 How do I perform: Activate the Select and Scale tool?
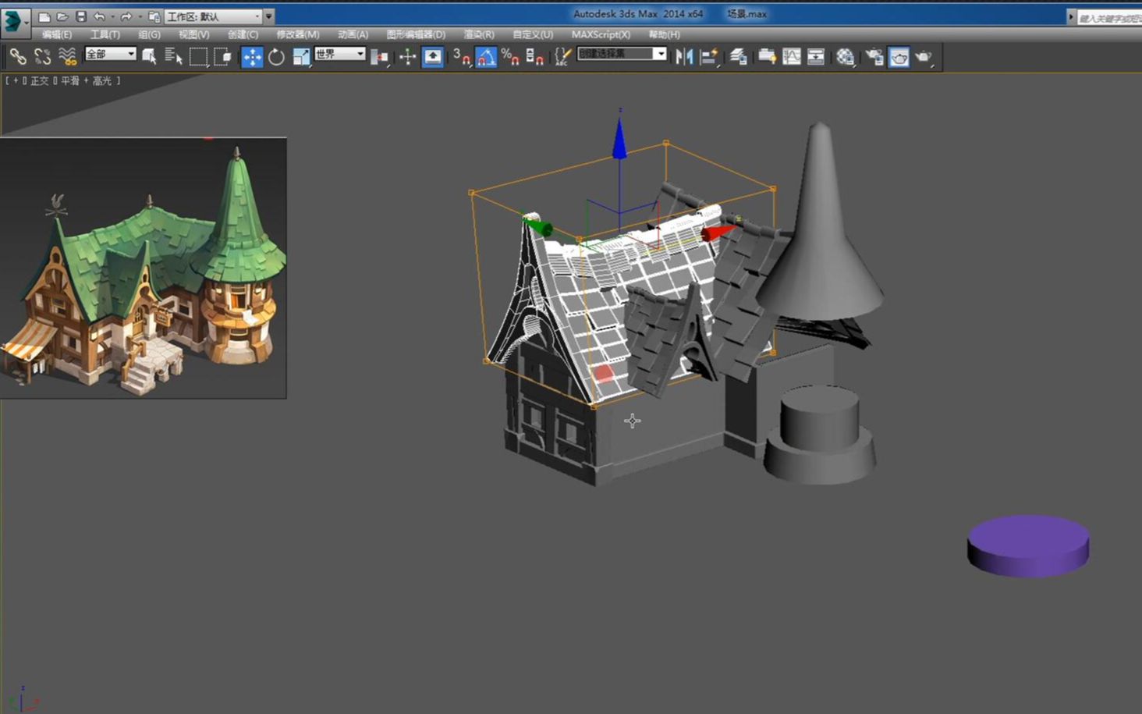click(301, 56)
